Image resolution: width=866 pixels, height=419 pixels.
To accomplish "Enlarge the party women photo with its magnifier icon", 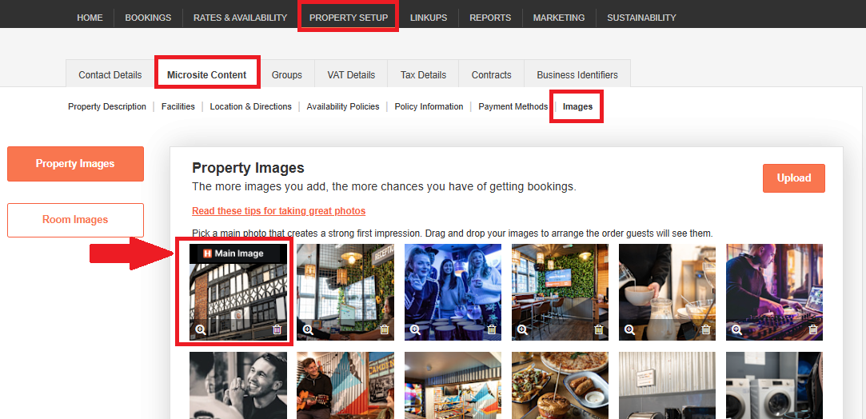I will (415, 329).
